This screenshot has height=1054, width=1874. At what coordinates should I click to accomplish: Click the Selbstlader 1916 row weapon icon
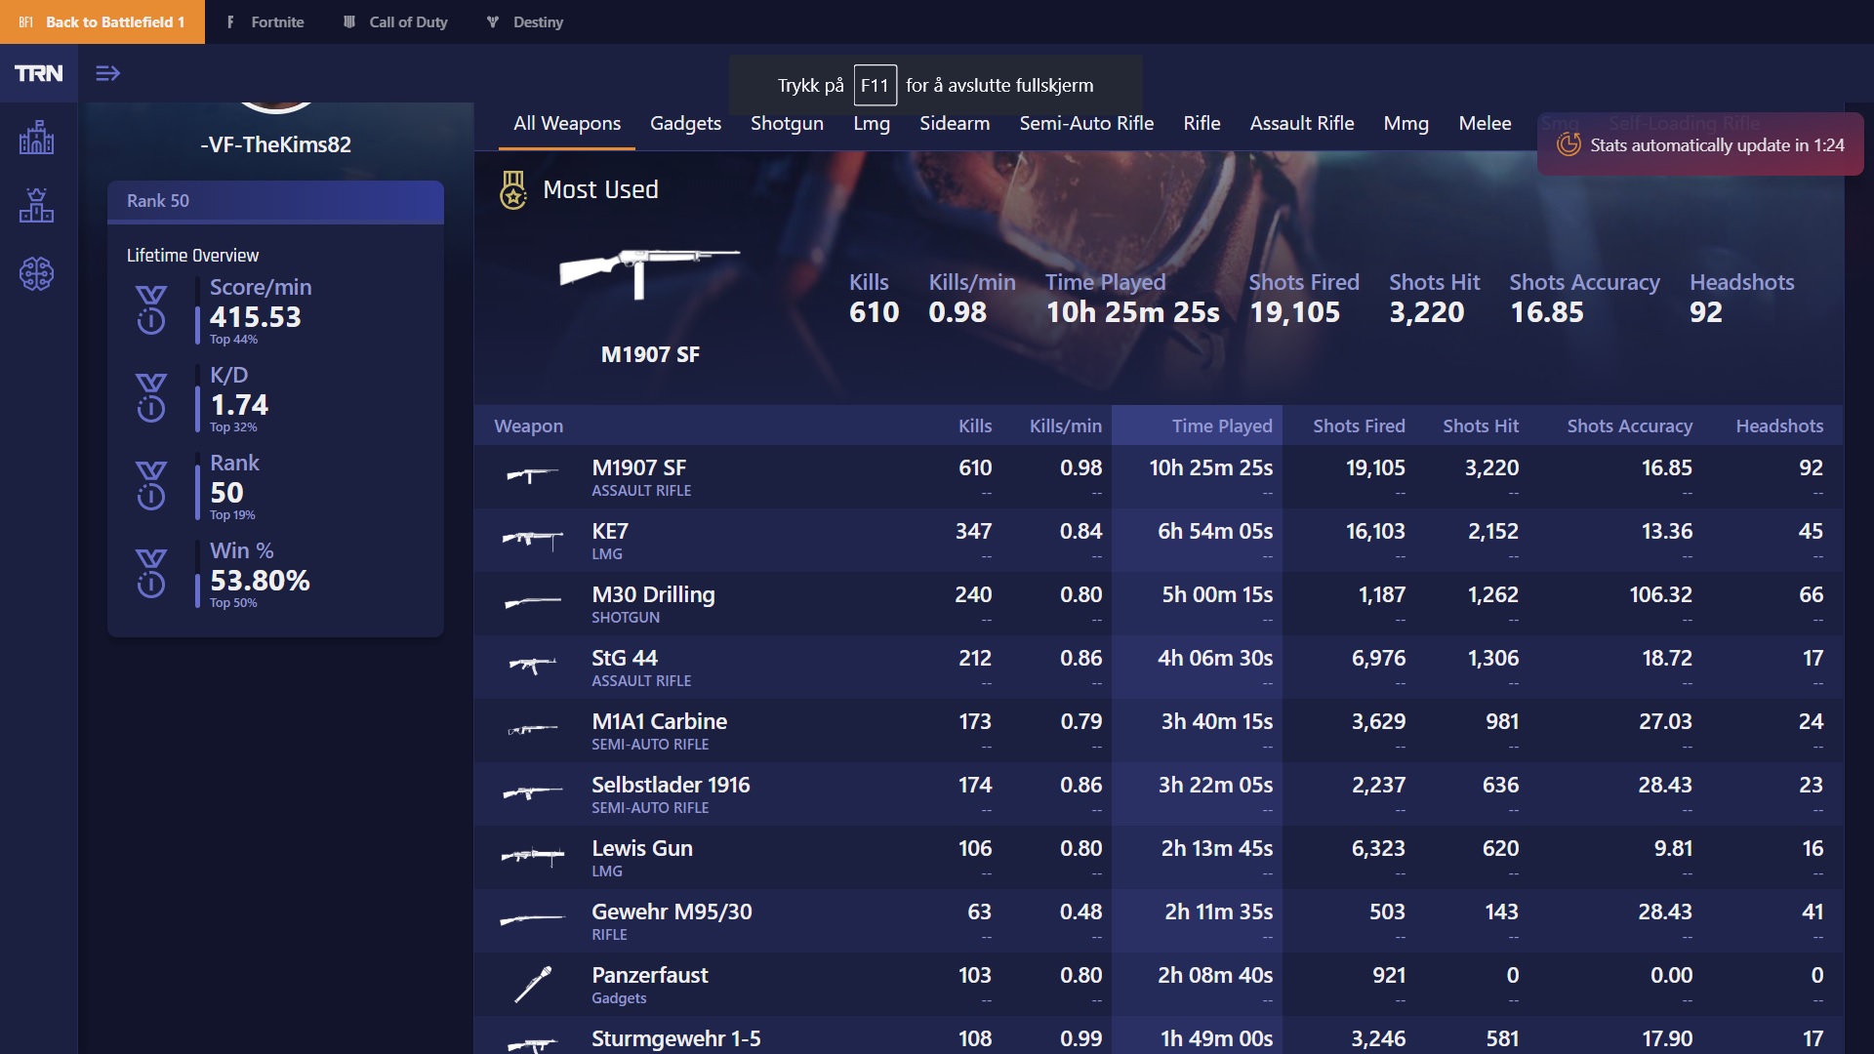[x=532, y=792]
